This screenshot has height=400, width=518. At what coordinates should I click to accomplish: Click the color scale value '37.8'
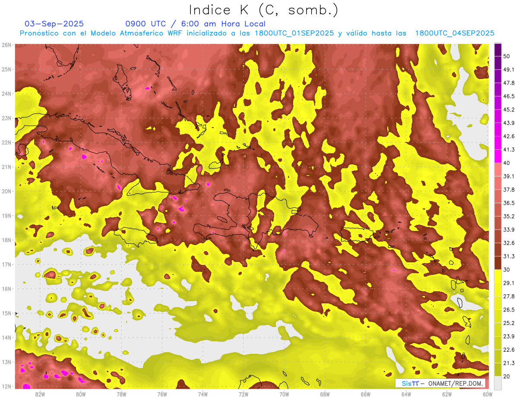click(509, 189)
